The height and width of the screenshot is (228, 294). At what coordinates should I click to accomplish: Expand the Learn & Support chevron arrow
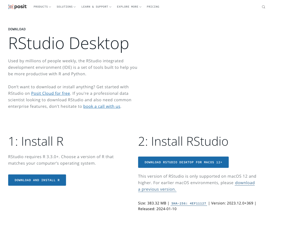click(110, 7)
